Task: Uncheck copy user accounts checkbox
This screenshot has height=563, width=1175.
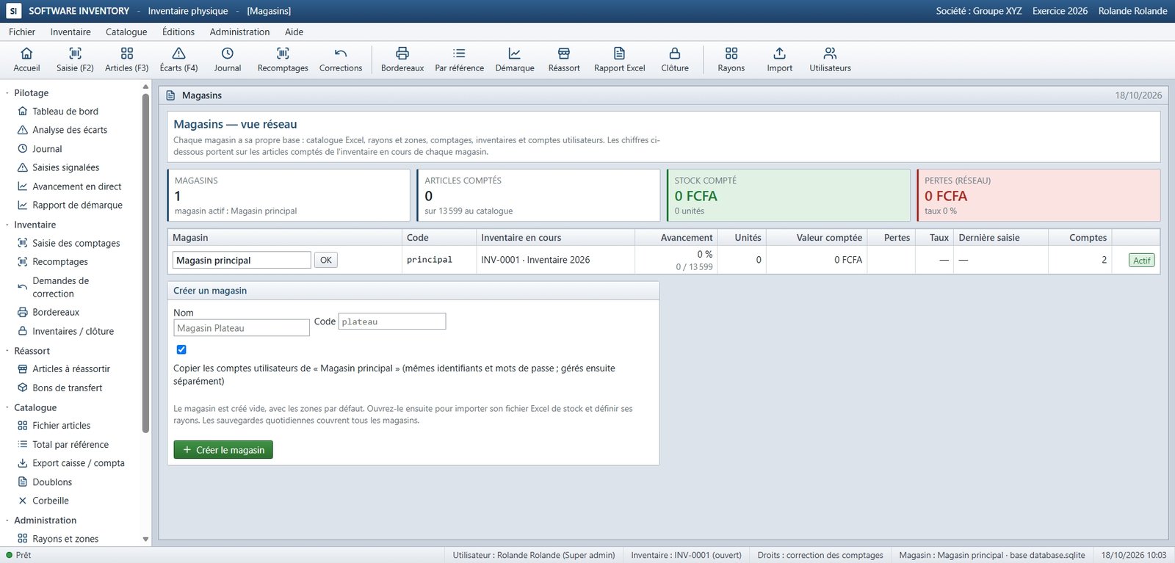Action: [x=181, y=349]
